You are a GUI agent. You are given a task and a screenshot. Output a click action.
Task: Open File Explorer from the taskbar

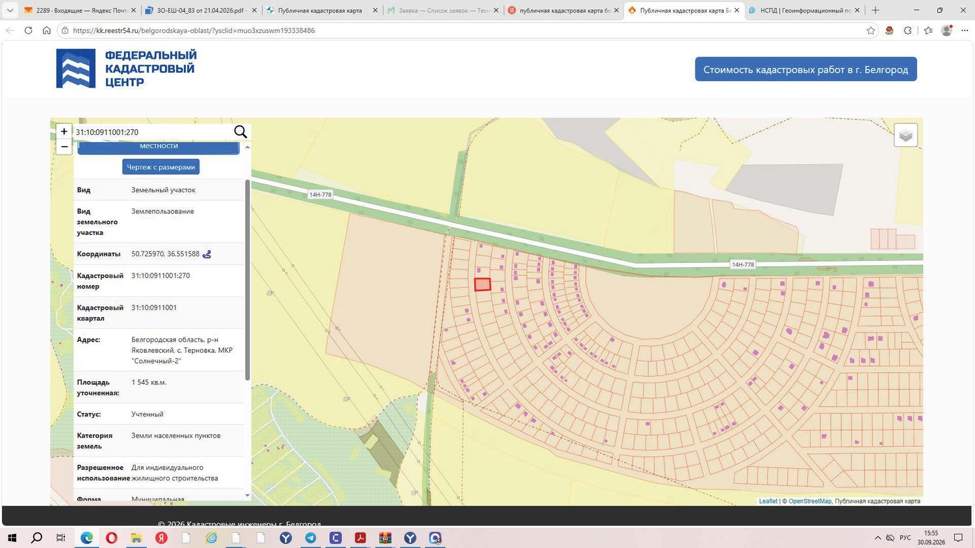point(136,538)
